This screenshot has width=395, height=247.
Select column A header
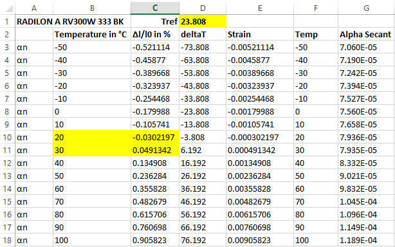point(34,8)
